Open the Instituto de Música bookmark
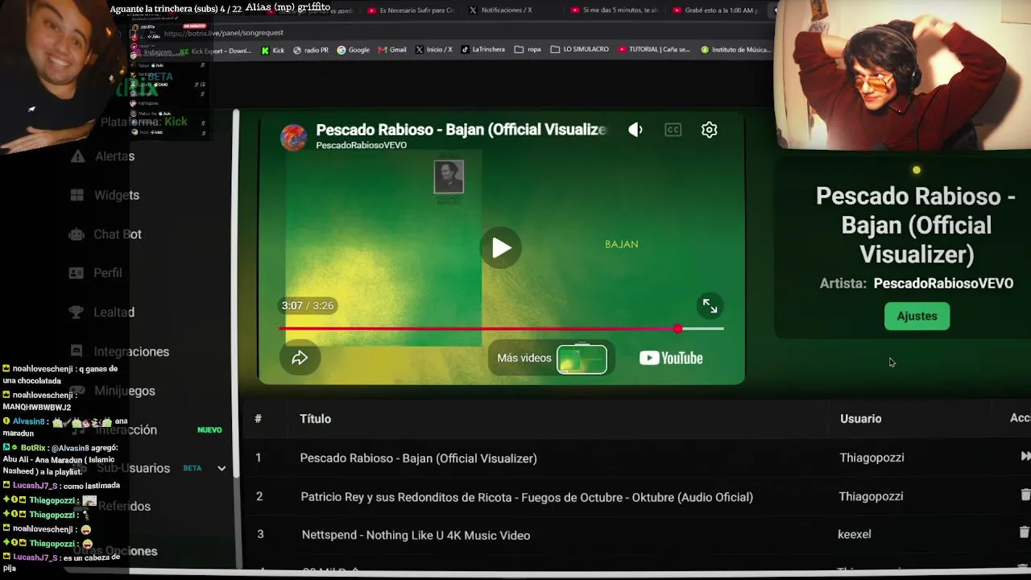The width and height of the screenshot is (1031, 580). 735,50
